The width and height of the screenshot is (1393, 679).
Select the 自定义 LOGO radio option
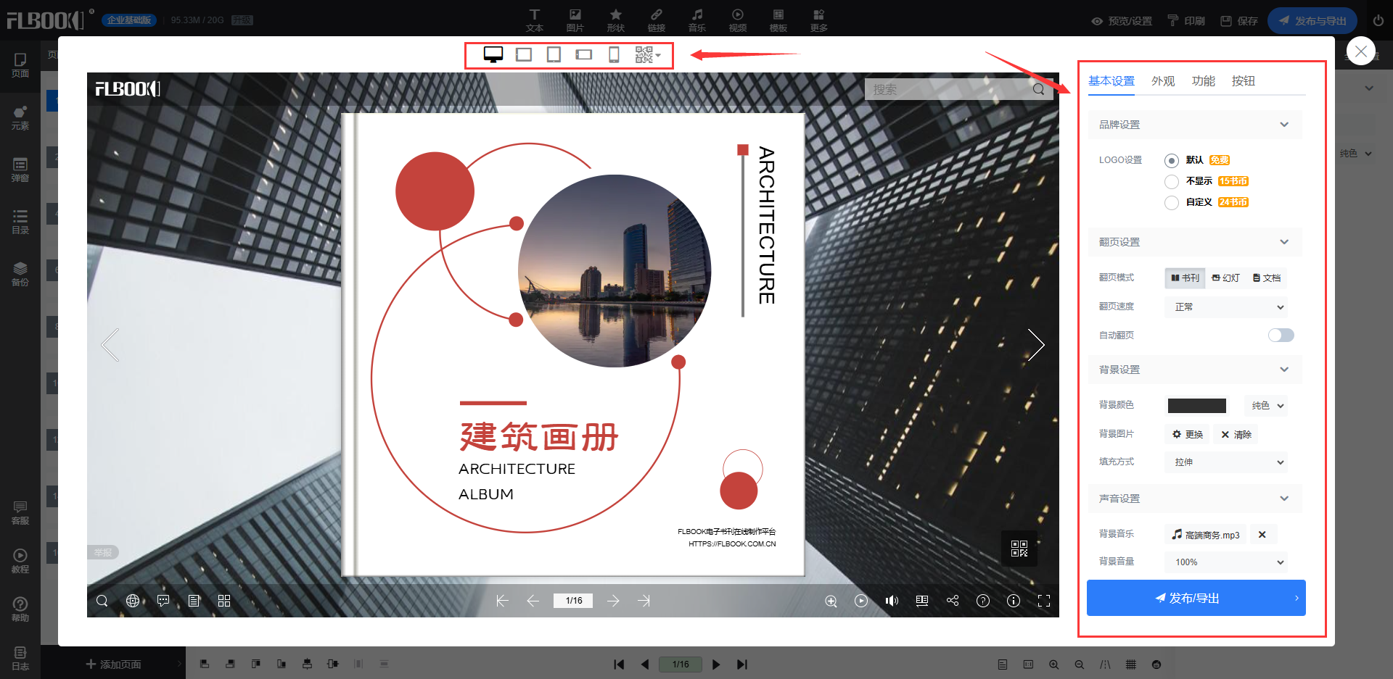pos(1172,203)
